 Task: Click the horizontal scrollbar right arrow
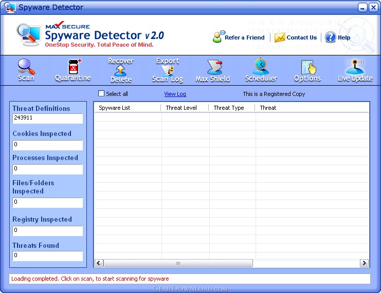(x=364, y=263)
